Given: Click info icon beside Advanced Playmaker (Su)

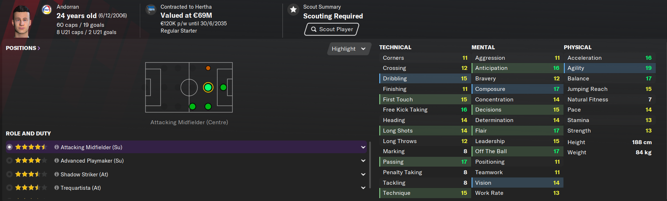Looking at the screenshot, I should pos(57,160).
